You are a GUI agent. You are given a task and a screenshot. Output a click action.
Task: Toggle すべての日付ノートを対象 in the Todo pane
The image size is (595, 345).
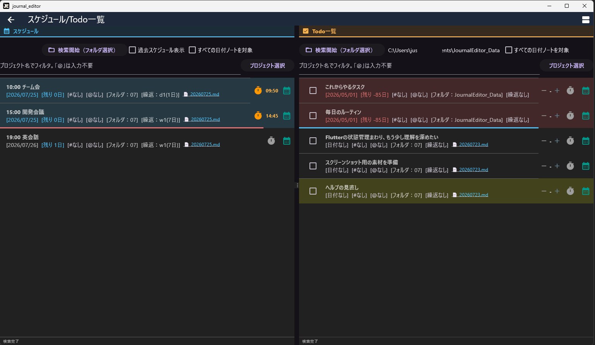point(509,50)
